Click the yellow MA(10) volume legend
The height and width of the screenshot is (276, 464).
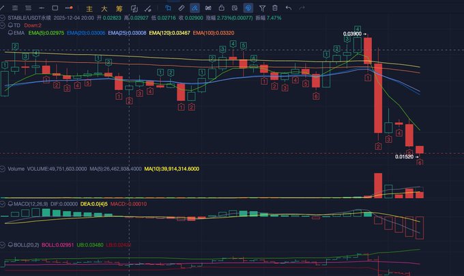[171, 168]
